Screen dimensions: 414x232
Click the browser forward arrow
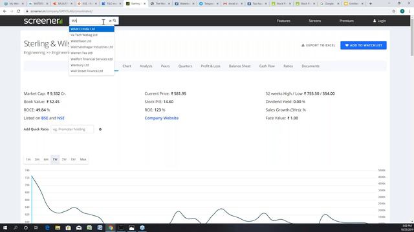12,12
